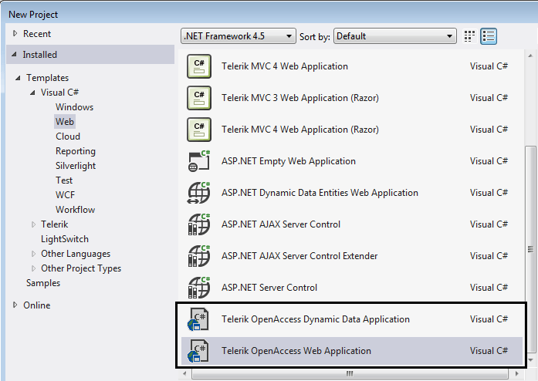538x381 pixels.
Task: Select the Reporting template category
Action: tap(76, 151)
